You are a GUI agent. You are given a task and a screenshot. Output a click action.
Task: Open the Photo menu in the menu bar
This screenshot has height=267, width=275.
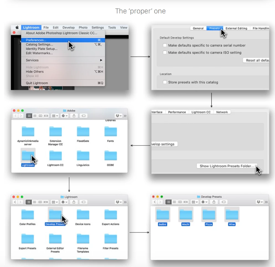tap(83, 28)
